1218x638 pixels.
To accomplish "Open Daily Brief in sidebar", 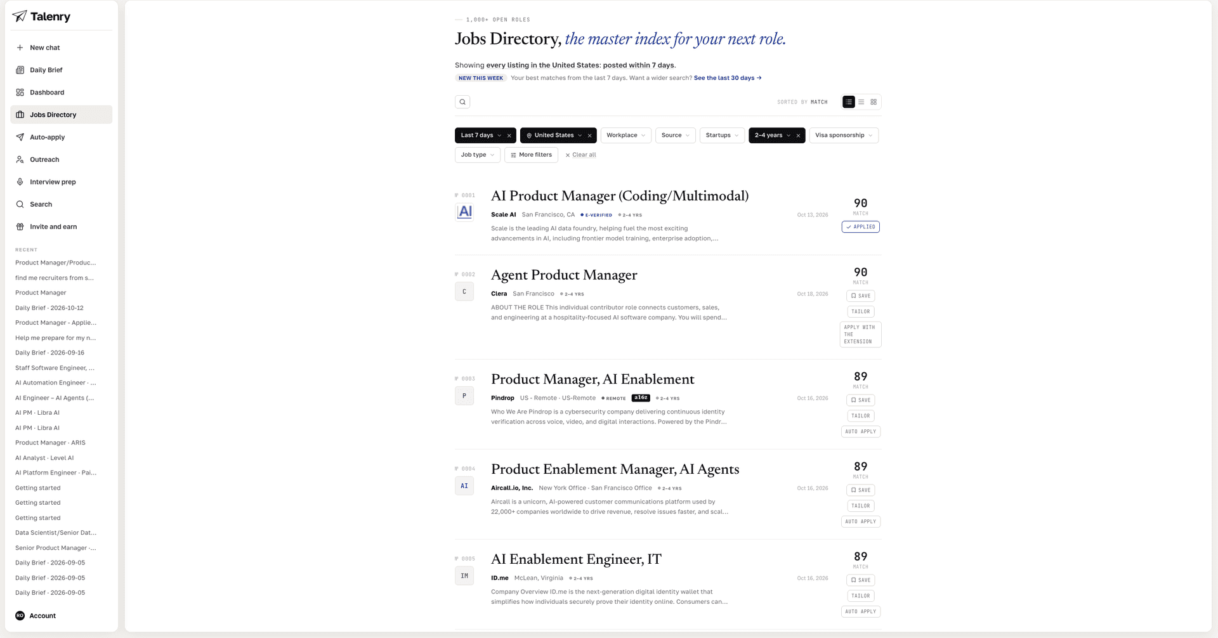I will pos(61,70).
